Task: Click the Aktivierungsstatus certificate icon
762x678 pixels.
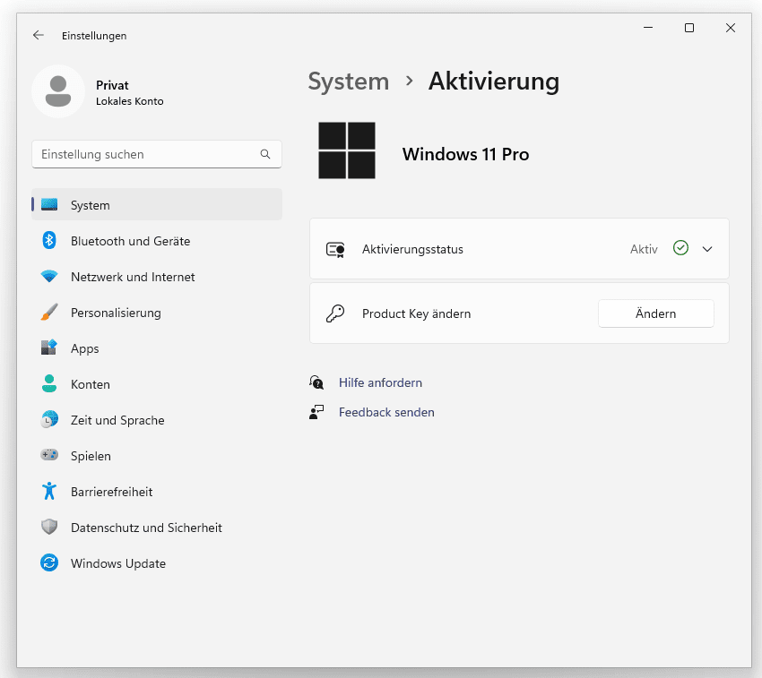Action: [x=335, y=250]
